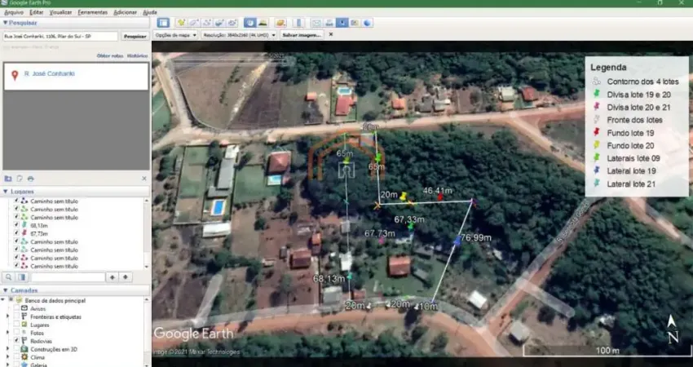
Task: Open the planets switcher icon
Action: [280, 23]
